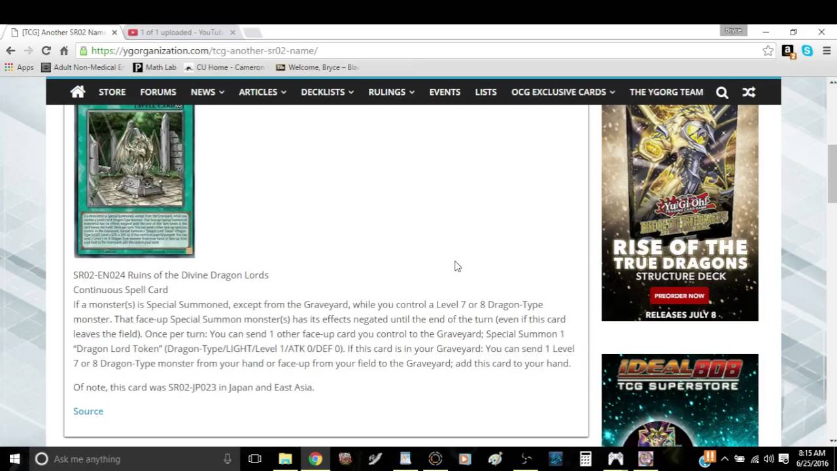The width and height of the screenshot is (837, 471).
Task: Go back with the browser back arrow
Action: pyautogui.click(x=10, y=50)
